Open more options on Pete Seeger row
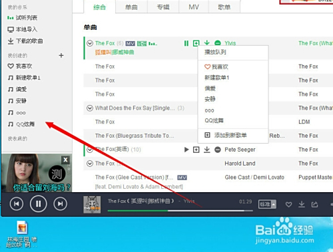The height and width of the screenshot is (252, 333). point(218,150)
